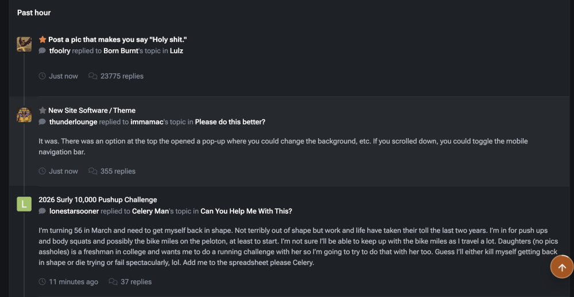Click the speech bubble icon beside thunderlounge
The image size is (574, 297).
click(x=42, y=122)
